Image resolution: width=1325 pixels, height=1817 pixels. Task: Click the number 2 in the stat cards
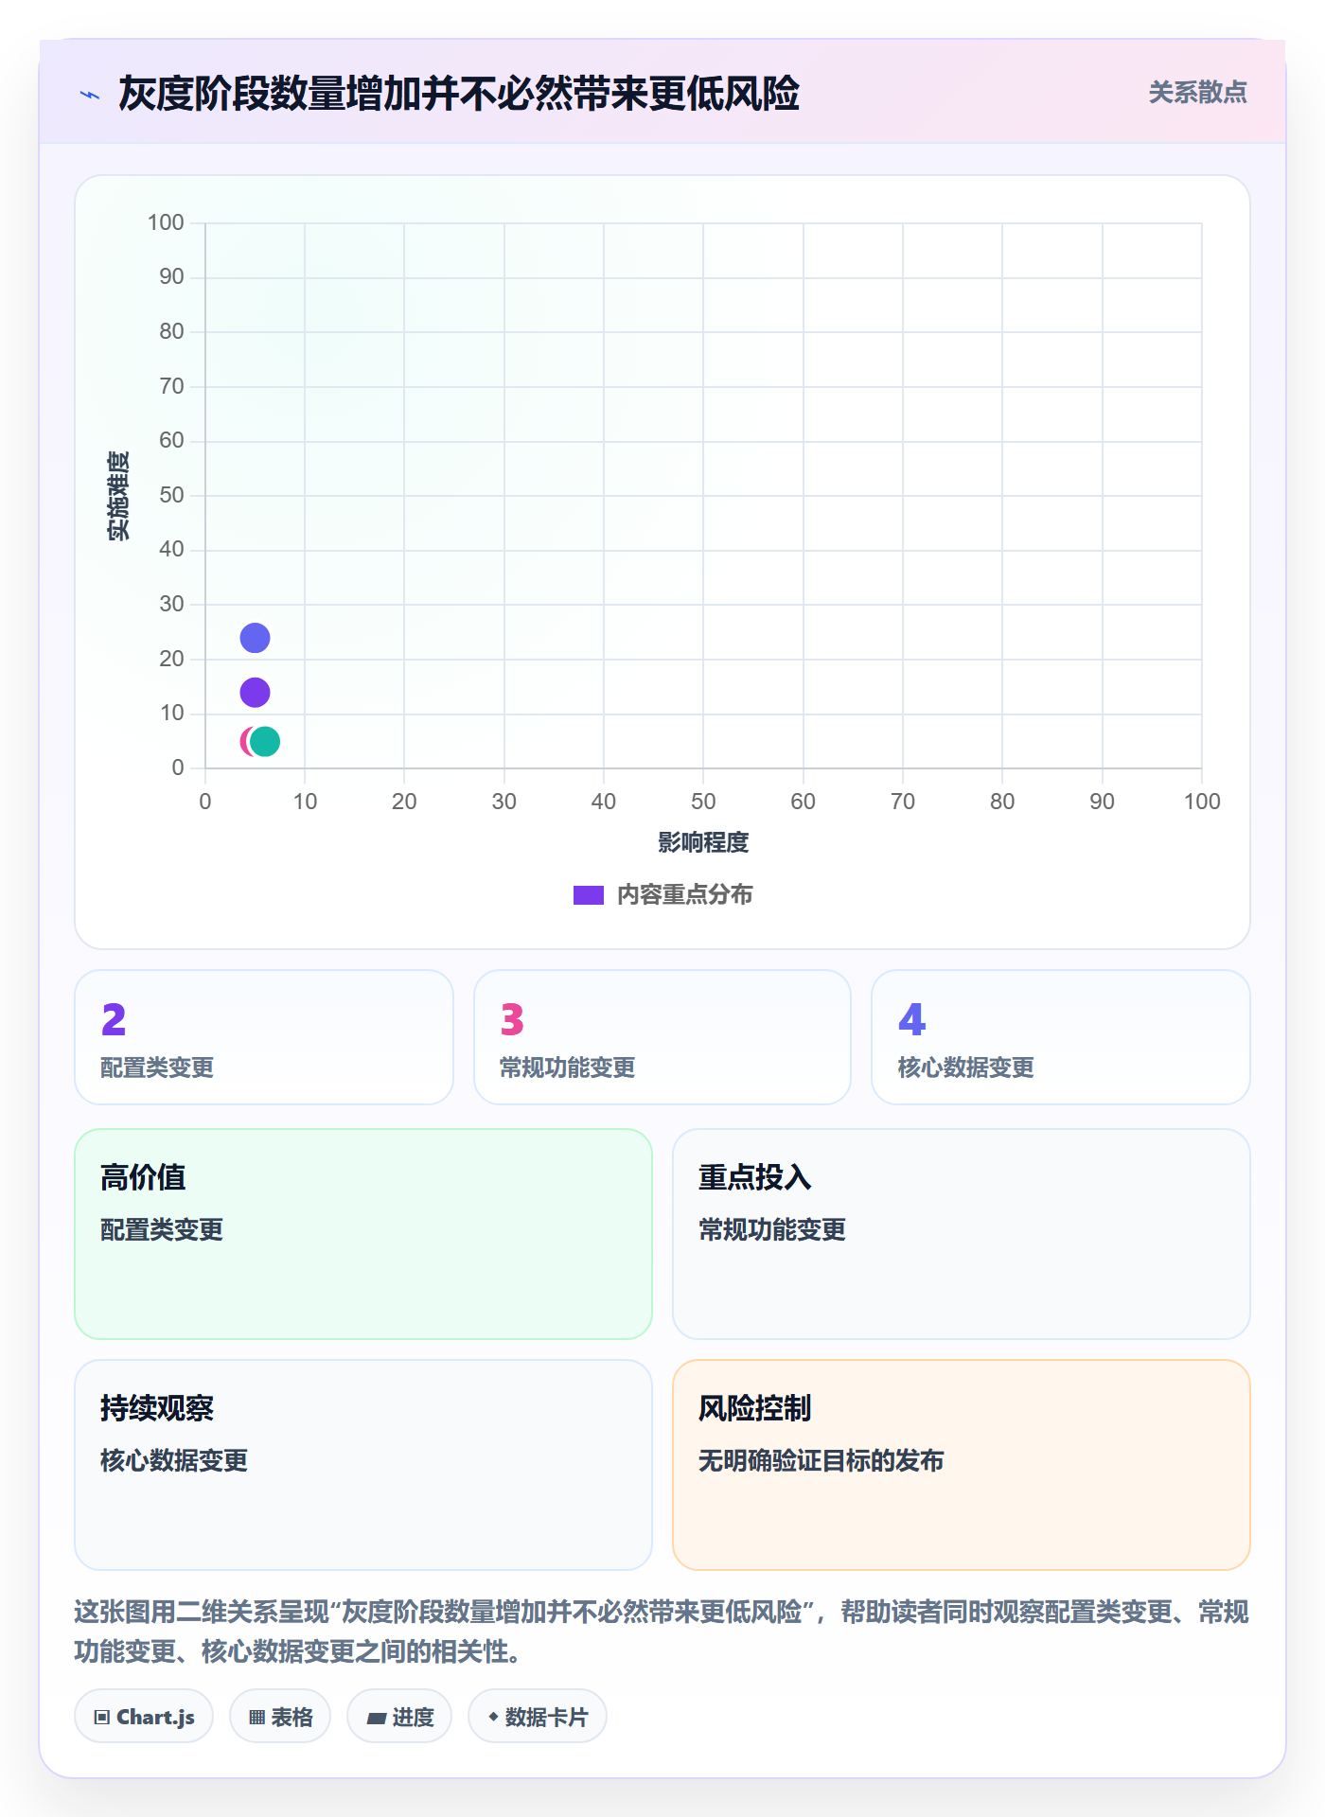pyautogui.click(x=114, y=1019)
